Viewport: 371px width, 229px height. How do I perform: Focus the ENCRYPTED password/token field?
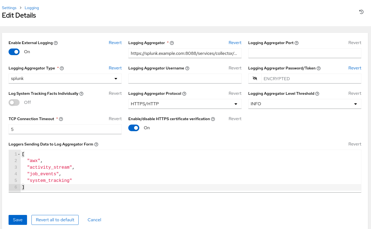tap(311, 79)
